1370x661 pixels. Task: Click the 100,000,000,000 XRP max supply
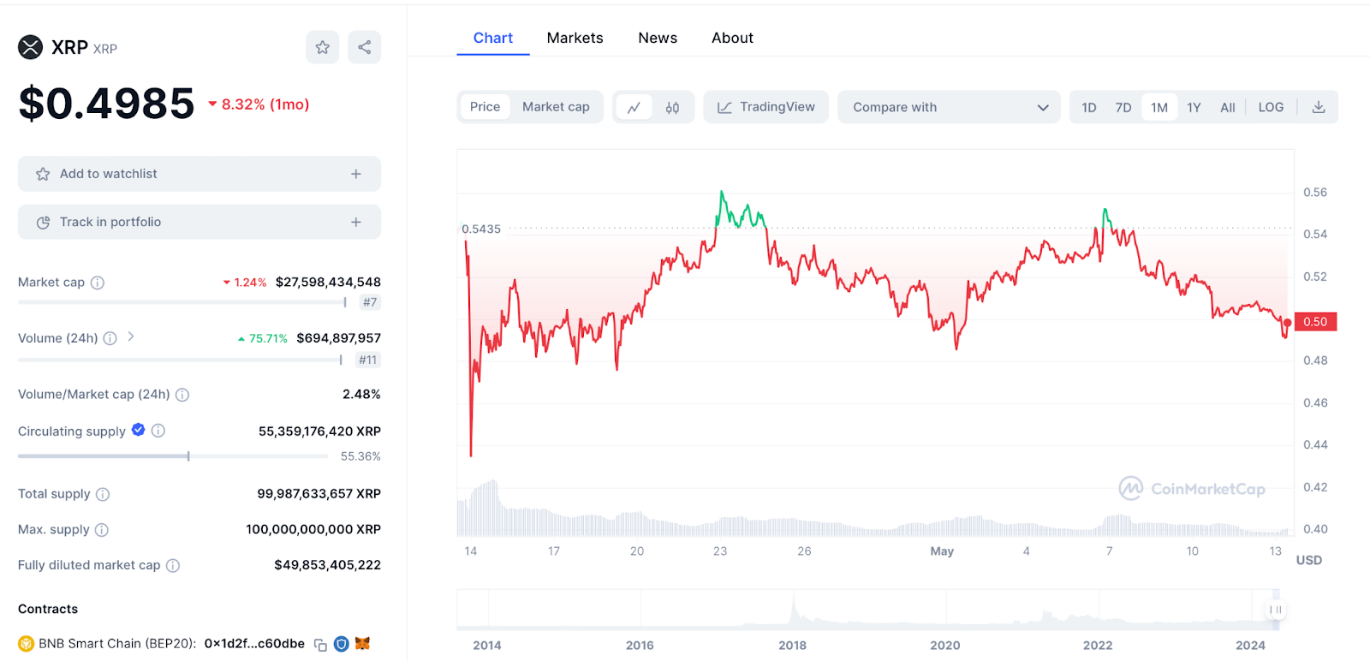coord(313,529)
